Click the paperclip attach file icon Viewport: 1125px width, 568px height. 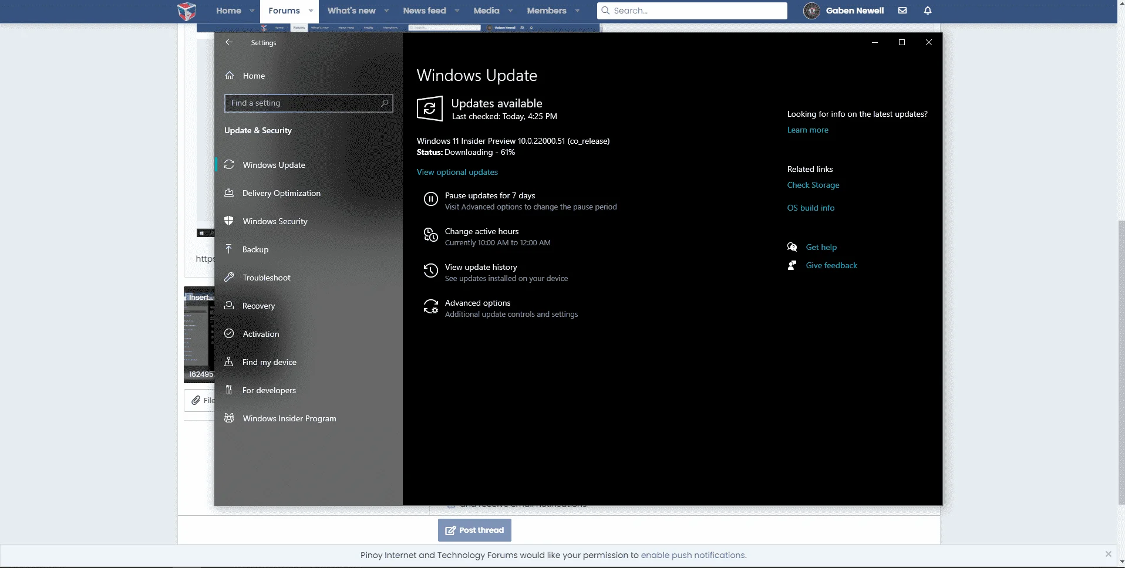tap(196, 400)
